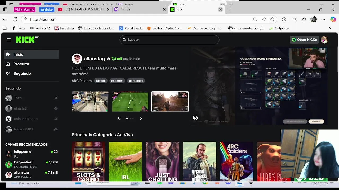Open the ARC Raiders category card
Screen dimensions: 339x190
(x=237, y=161)
